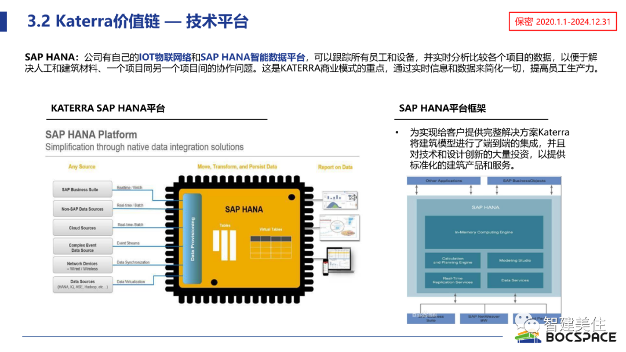This screenshot has height=352, width=626.
Task: Select the Network Devices Wired/Wireless box
Action: pos(83,266)
